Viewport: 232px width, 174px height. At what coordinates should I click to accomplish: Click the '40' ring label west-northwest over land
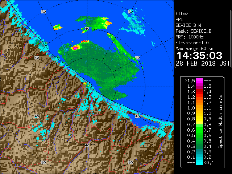37,58
